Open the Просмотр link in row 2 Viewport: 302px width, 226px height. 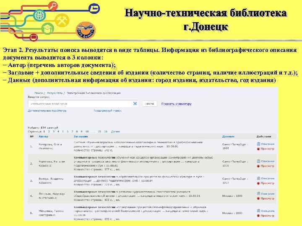(x=267, y=166)
